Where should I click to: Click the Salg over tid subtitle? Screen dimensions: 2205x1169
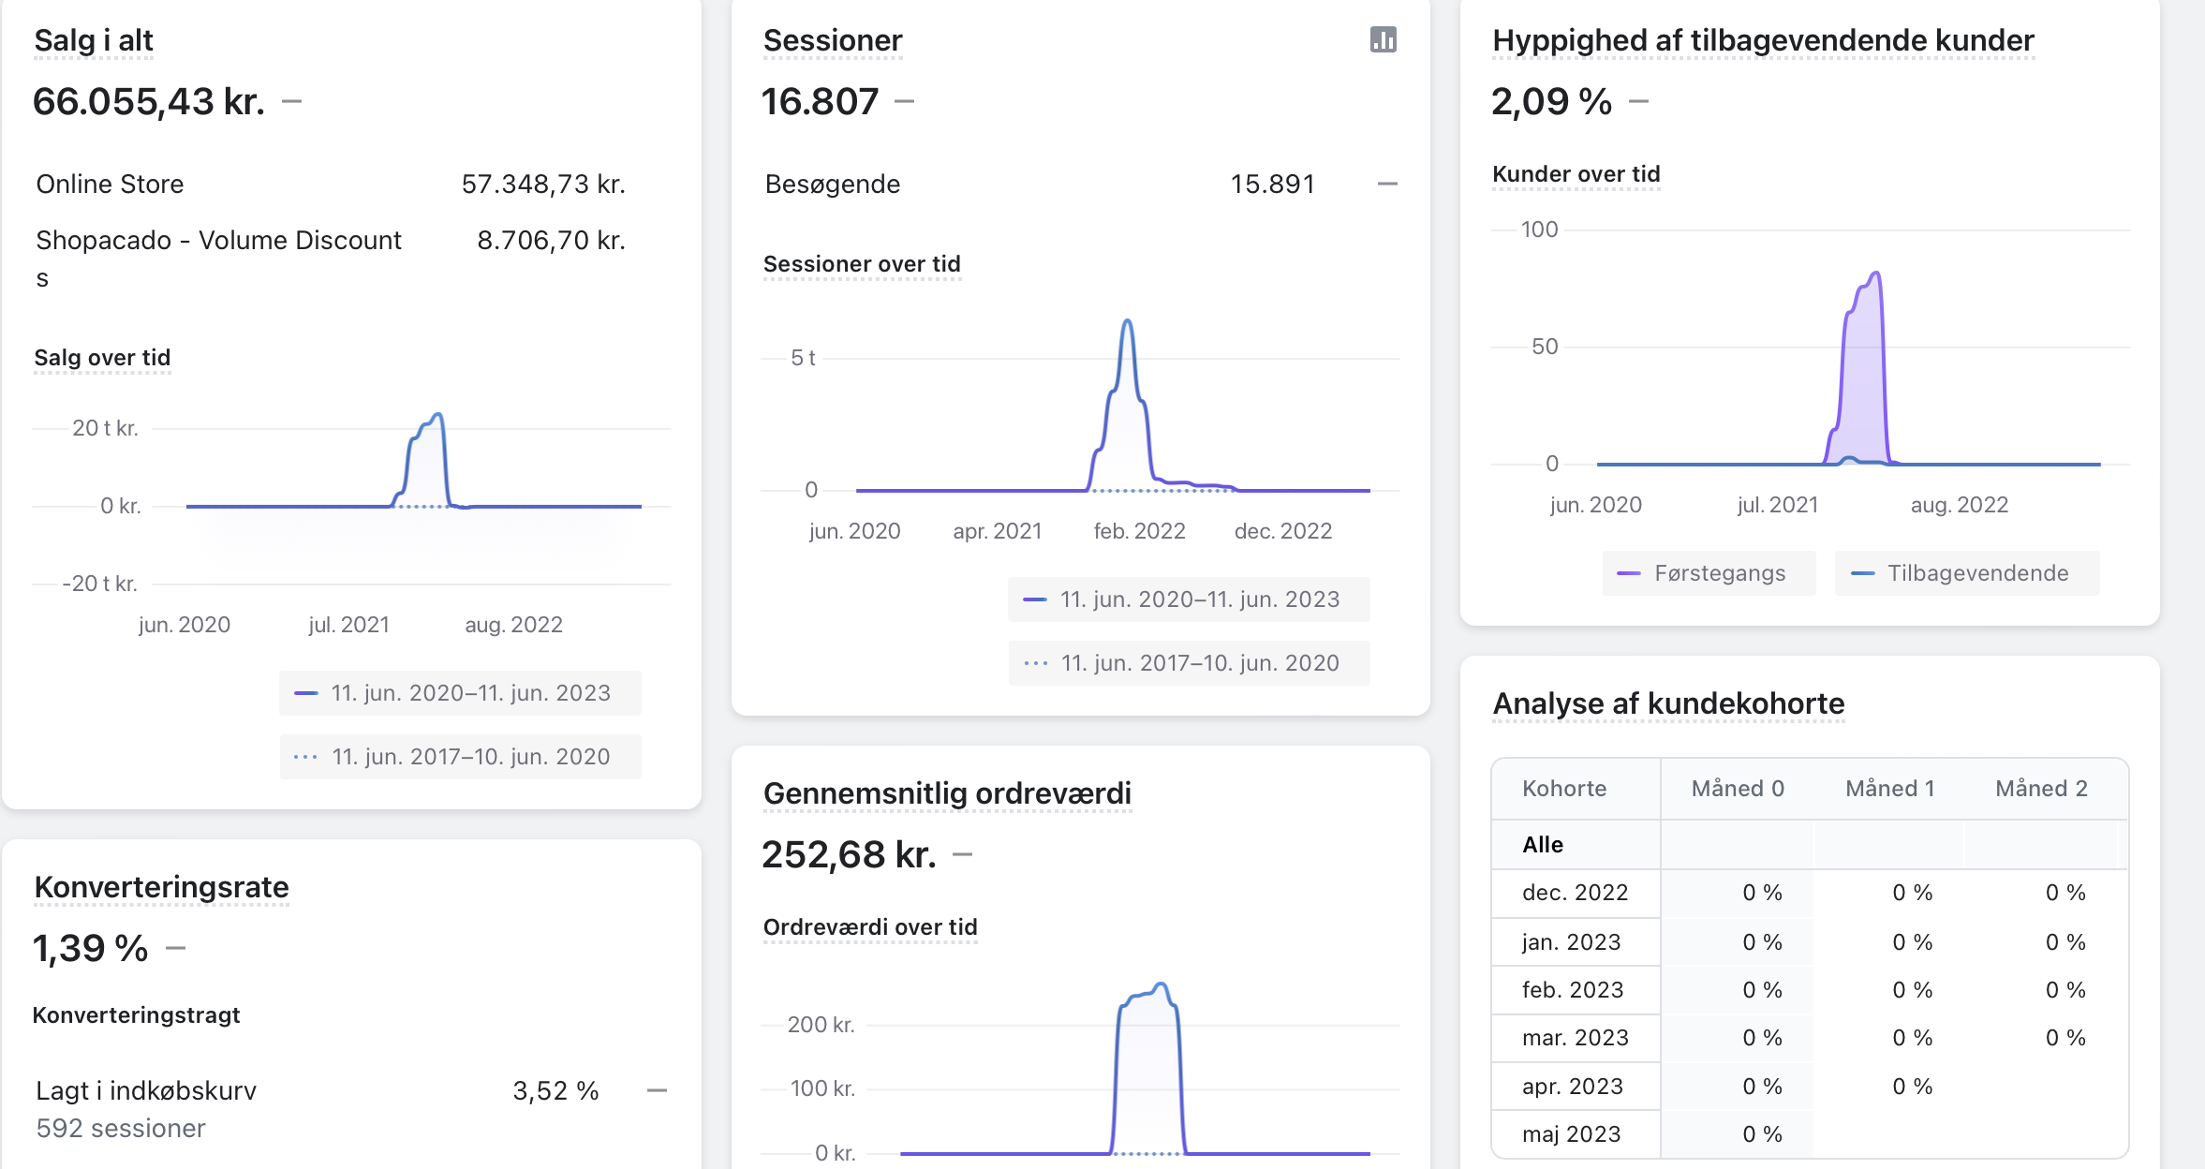tap(102, 358)
